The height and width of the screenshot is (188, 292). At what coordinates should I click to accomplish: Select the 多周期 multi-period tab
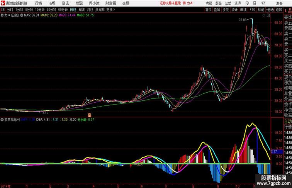tap(100, 10)
